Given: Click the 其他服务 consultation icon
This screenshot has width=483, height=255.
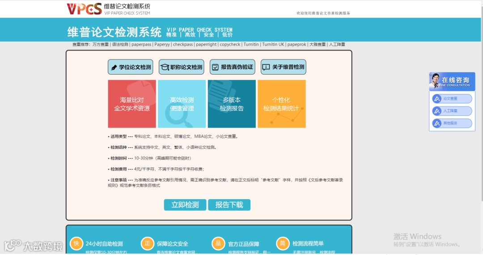Looking at the screenshot, I should pos(437,123).
